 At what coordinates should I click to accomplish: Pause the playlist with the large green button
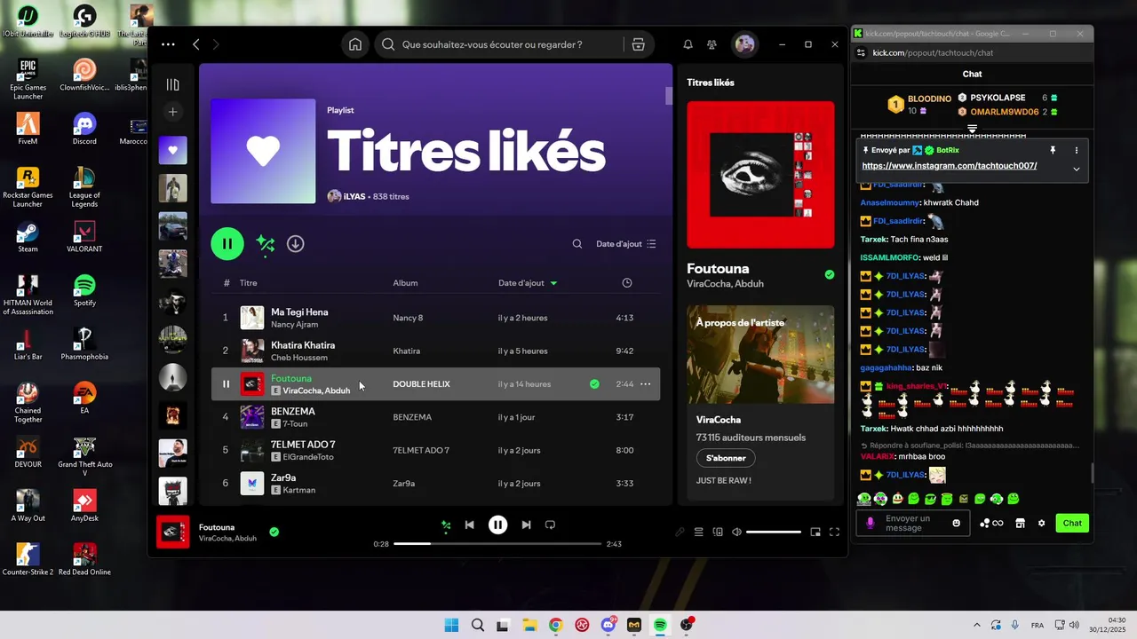(x=227, y=243)
